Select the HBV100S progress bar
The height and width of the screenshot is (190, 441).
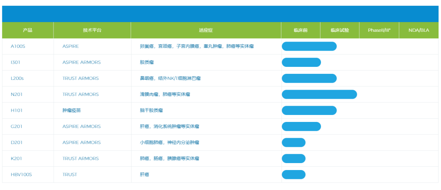pyautogui.click(x=294, y=175)
